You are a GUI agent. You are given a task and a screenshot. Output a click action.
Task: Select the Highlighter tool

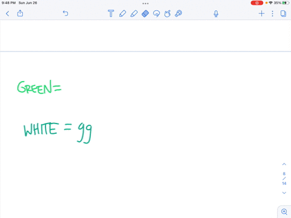pos(134,13)
